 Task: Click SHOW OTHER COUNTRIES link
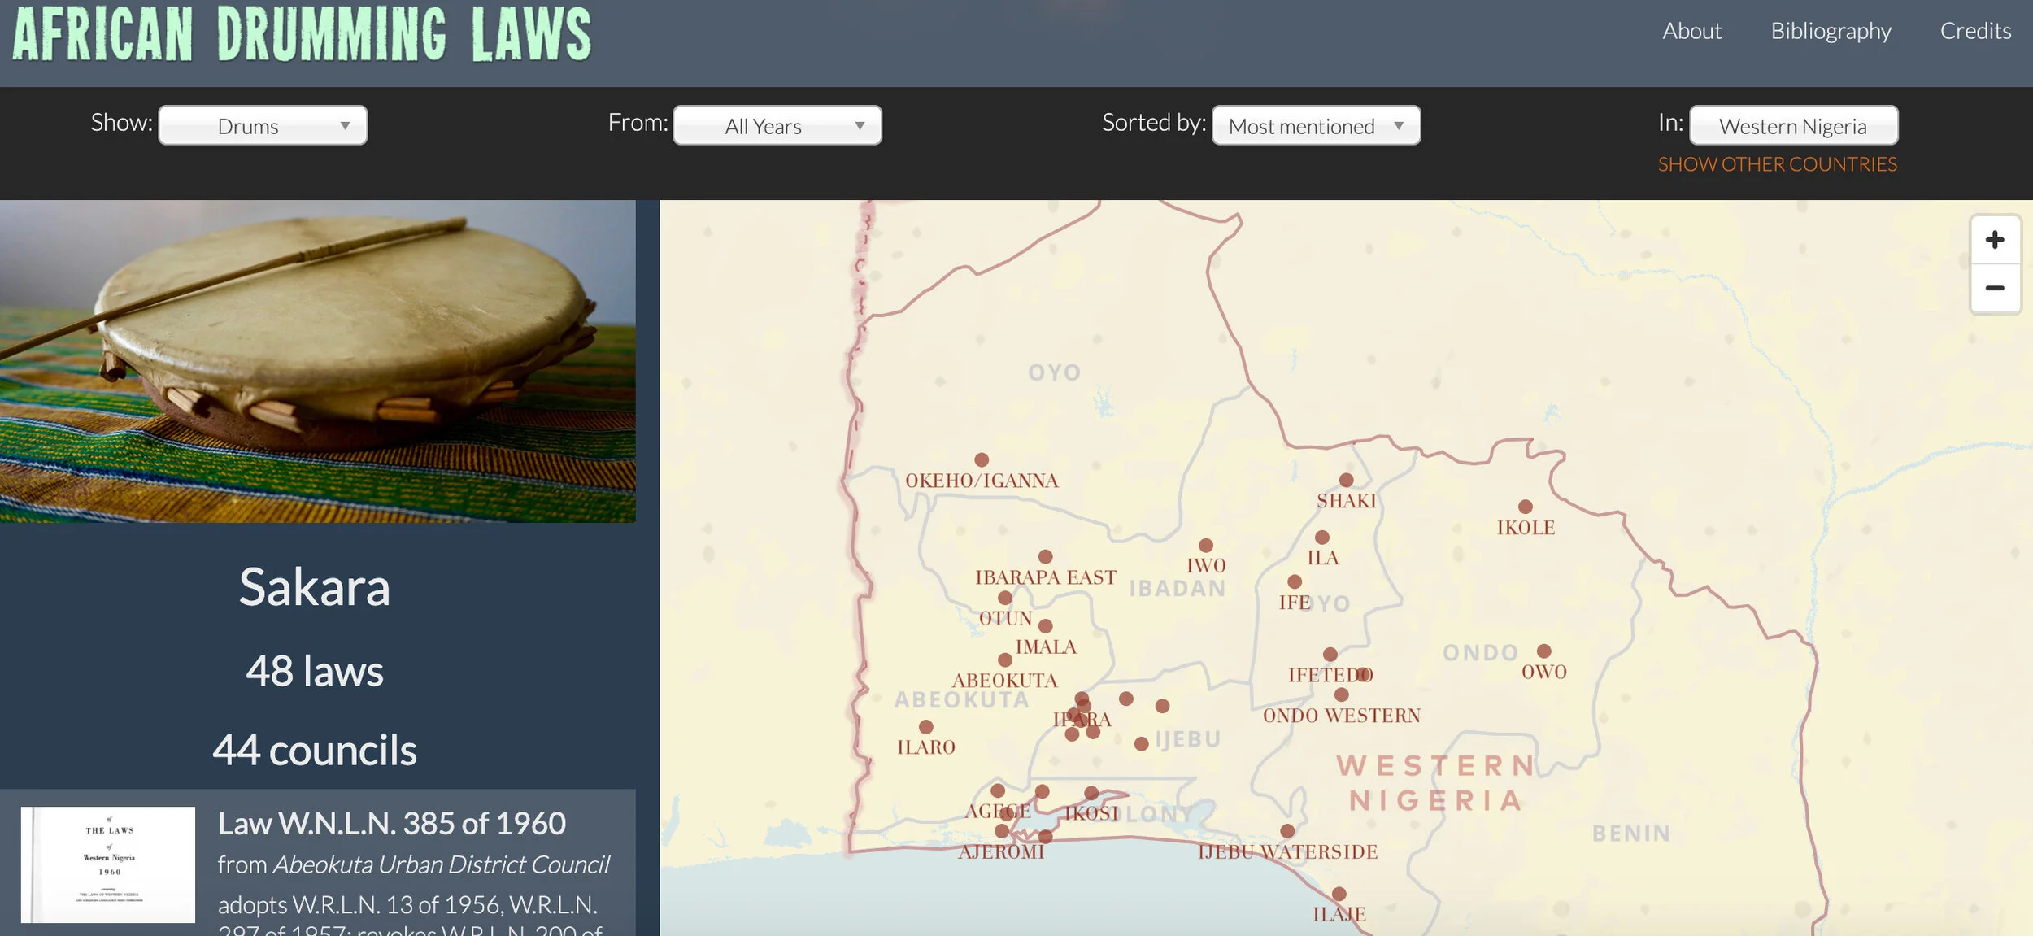(x=1777, y=164)
